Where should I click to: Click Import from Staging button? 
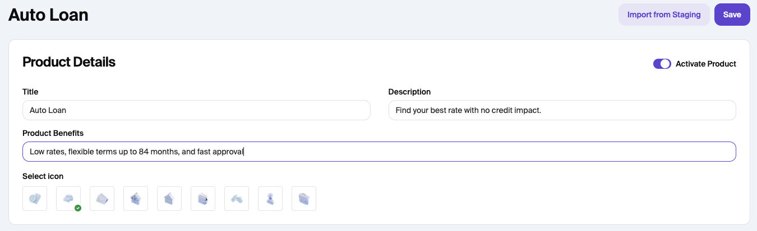664,15
